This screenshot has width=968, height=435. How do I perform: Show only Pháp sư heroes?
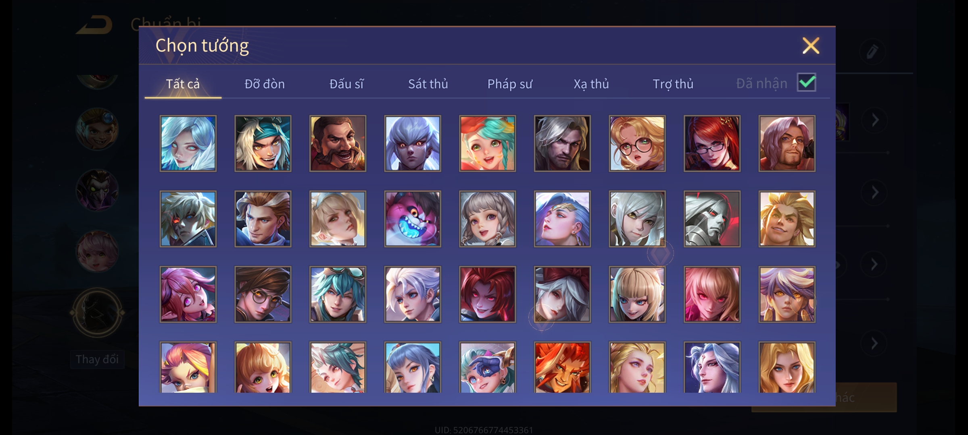tap(510, 84)
